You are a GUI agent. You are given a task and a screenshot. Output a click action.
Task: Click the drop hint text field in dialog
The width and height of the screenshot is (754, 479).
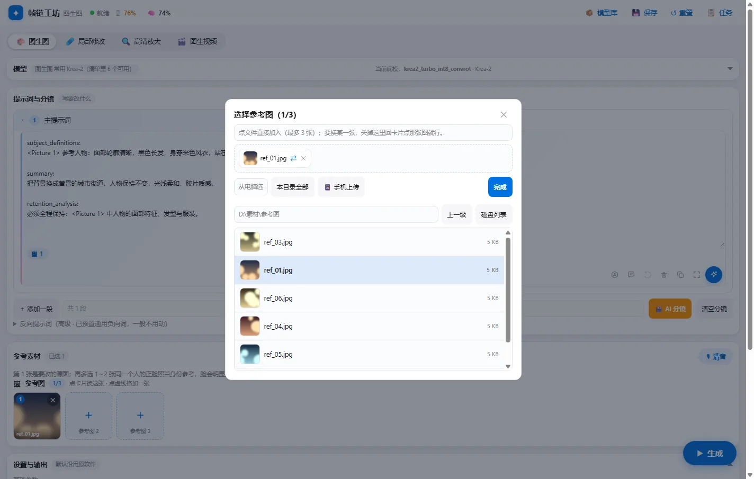(x=373, y=132)
